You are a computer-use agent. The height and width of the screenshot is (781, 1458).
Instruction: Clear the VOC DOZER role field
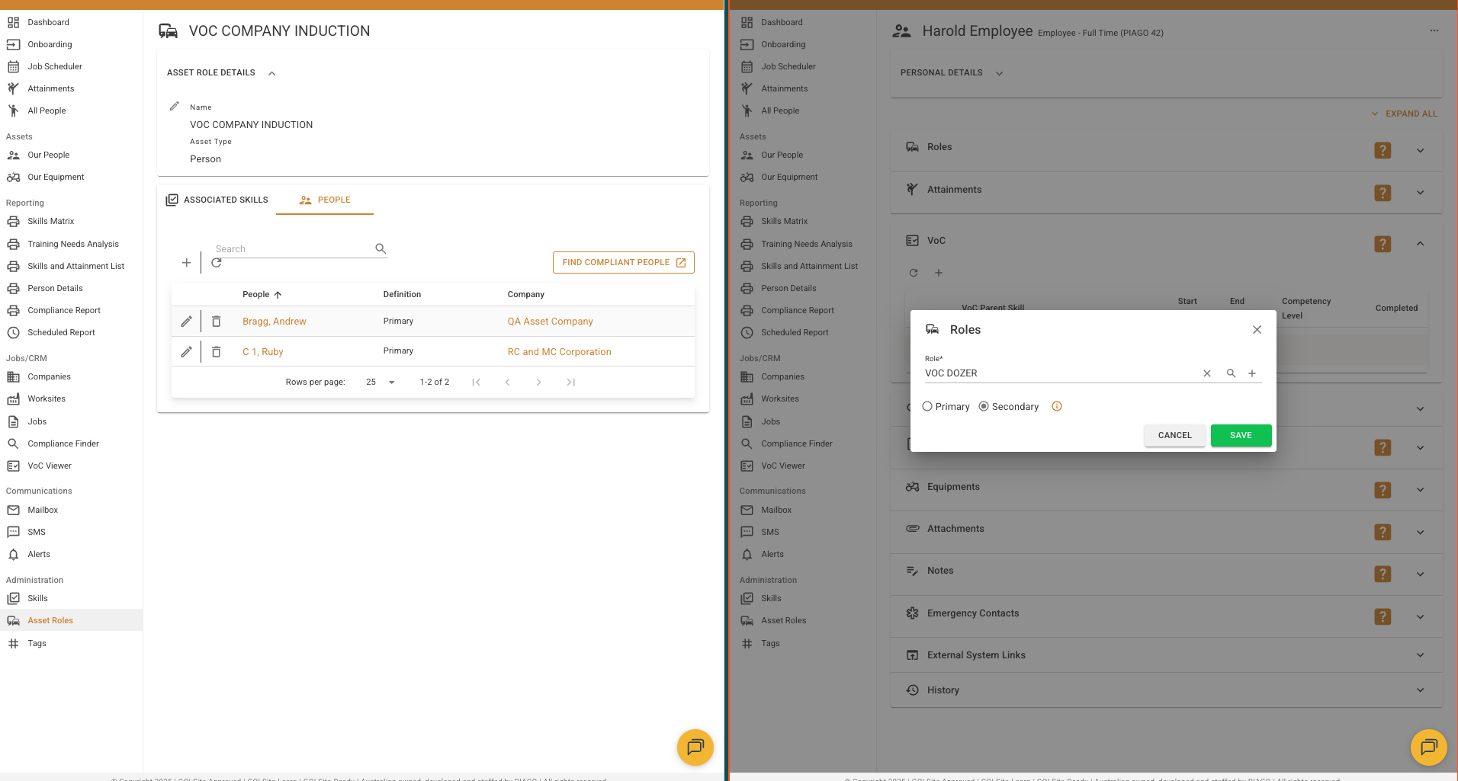(1207, 373)
